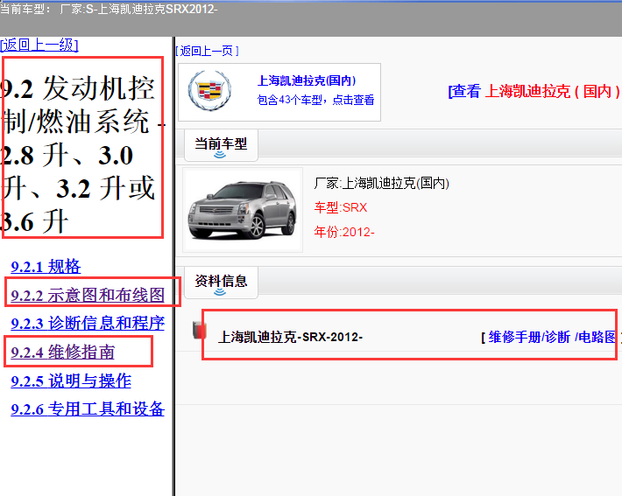
Task: Open 上海凯迪拉克-SRX-2012- entry
Action: tap(290, 337)
